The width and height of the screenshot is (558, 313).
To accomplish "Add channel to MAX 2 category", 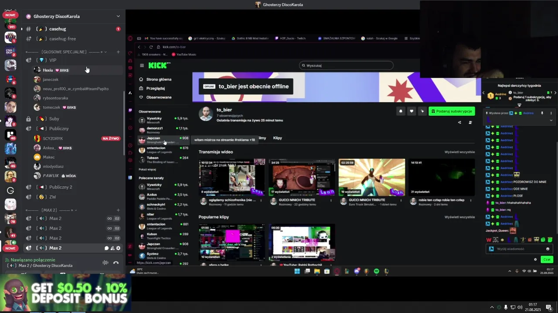I will pyautogui.click(x=118, y=210).
